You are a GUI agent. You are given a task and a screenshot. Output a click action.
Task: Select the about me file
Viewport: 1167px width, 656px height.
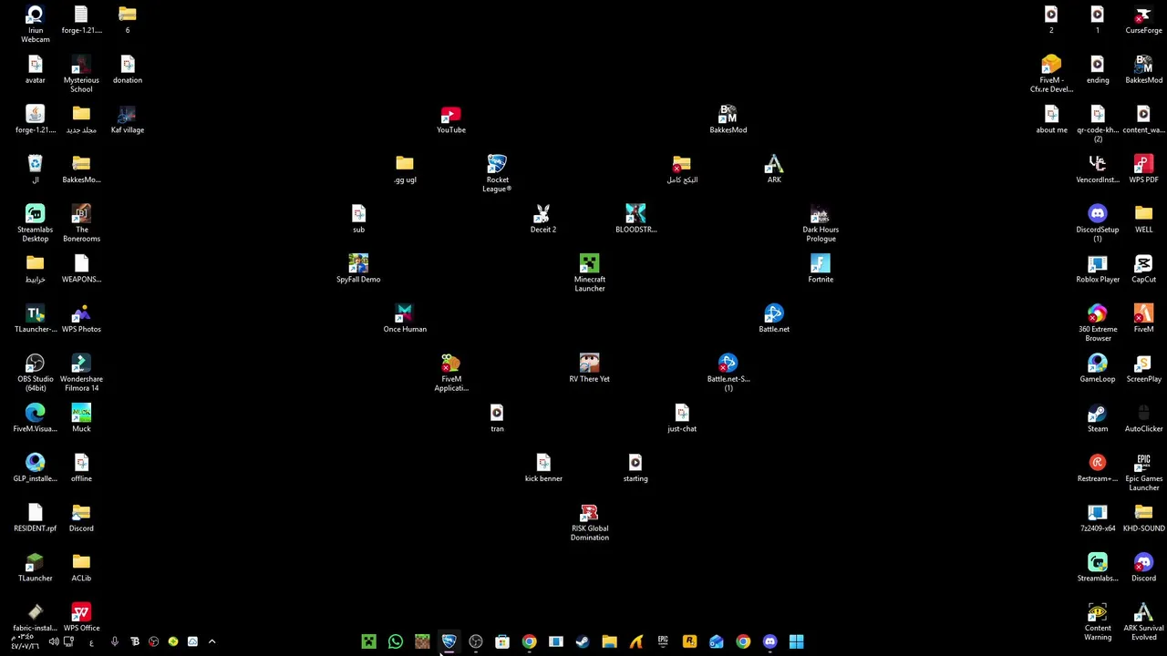click(x=1051, y=119)
